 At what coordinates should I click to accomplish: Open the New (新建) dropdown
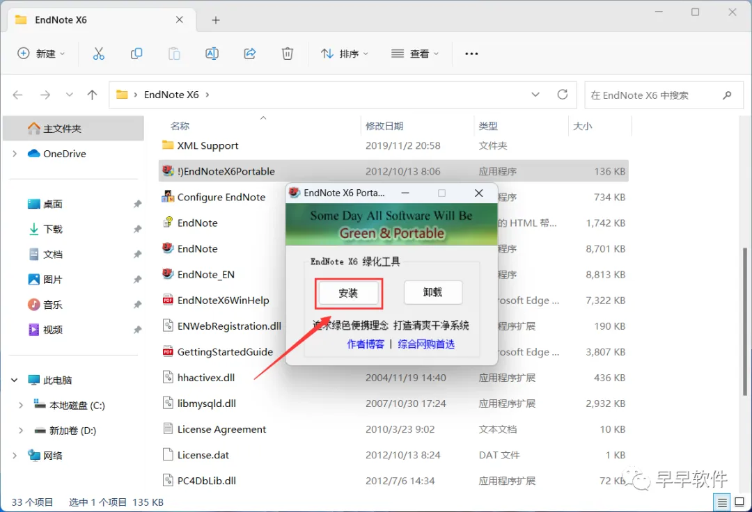coord(41,54)
